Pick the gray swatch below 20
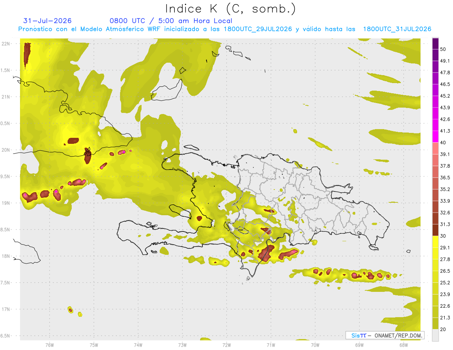The image size is (453, 350). coord(435,335)
